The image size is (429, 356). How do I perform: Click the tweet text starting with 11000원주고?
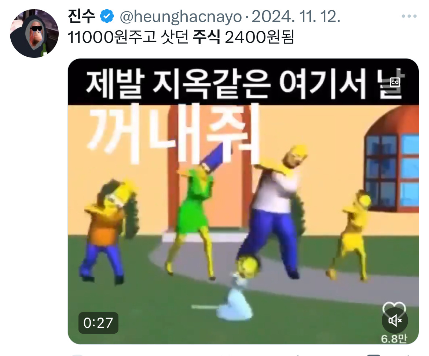click(x=180, y=37)
